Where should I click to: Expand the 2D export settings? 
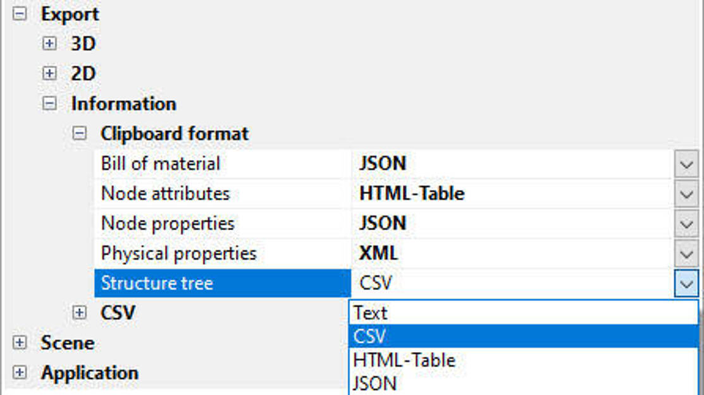point(49,73)
